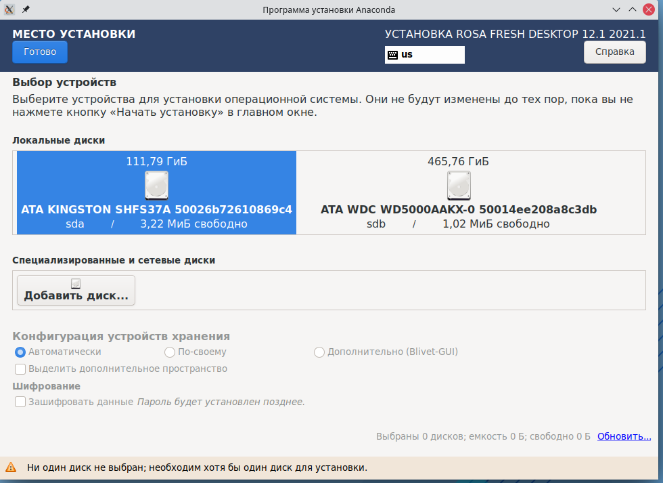Toggle the pin icon in title bar

point(26,9)
